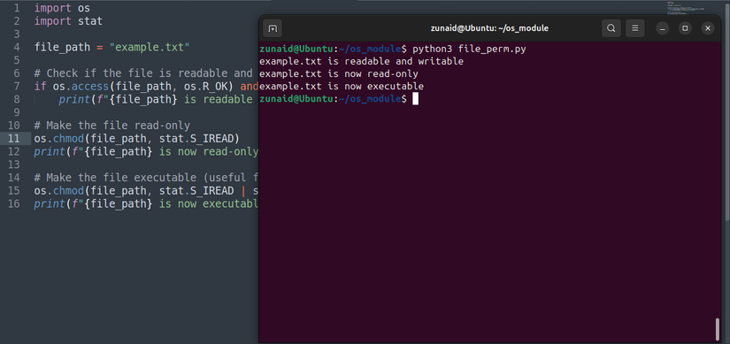730x344 pixels.
Task: Close the terminal window
Action: (708, 28)
